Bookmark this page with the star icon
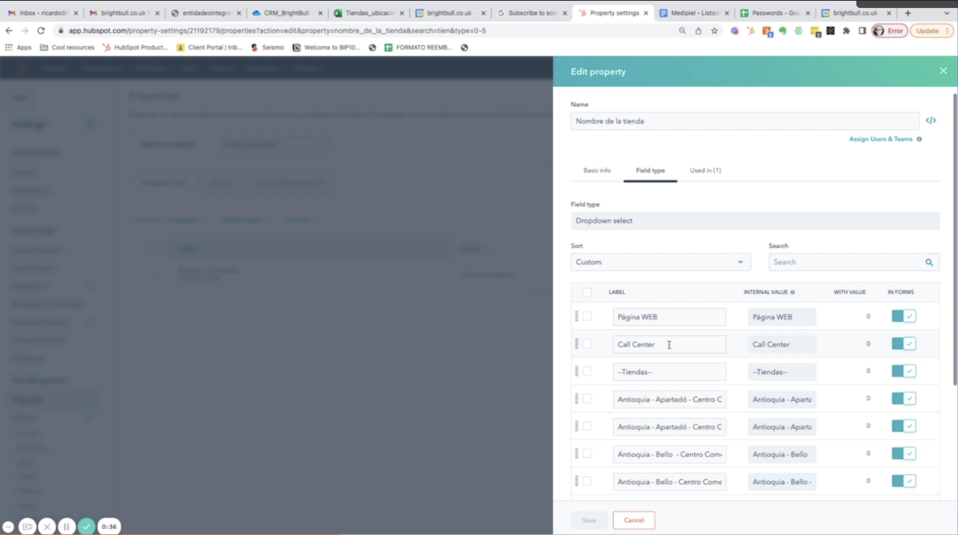 click(x=714, y=31)
